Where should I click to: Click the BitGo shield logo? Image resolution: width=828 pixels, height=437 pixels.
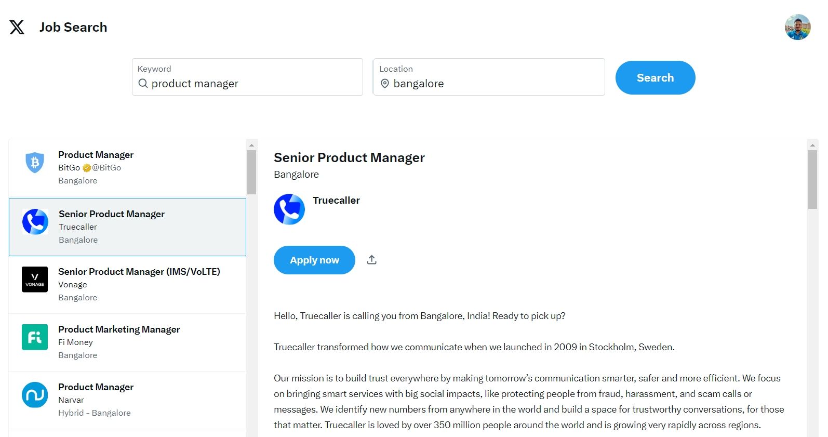click(35, 163)
